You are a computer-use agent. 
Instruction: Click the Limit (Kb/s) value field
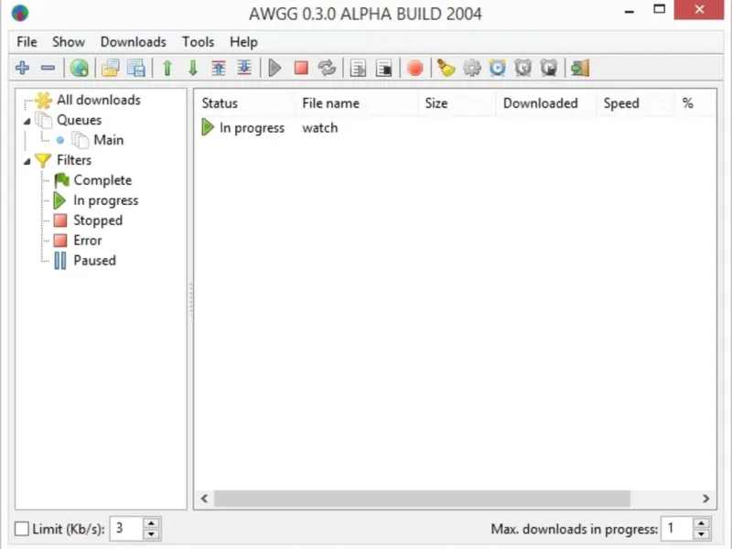click(126, 529)
